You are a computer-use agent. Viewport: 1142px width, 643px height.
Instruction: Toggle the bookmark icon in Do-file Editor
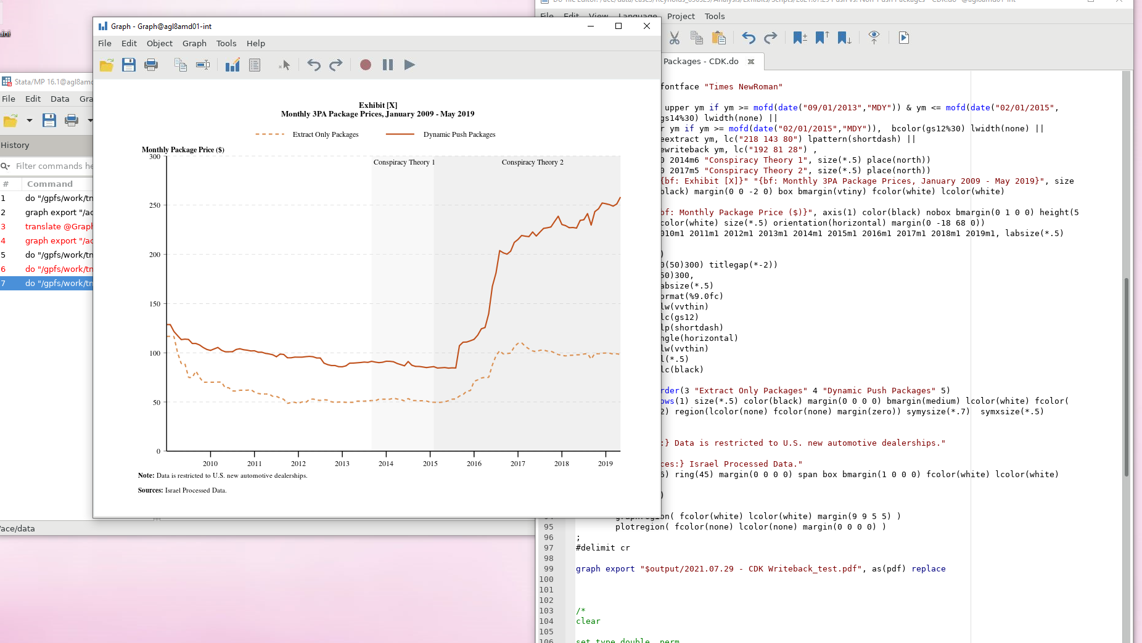tap(800, 38)
